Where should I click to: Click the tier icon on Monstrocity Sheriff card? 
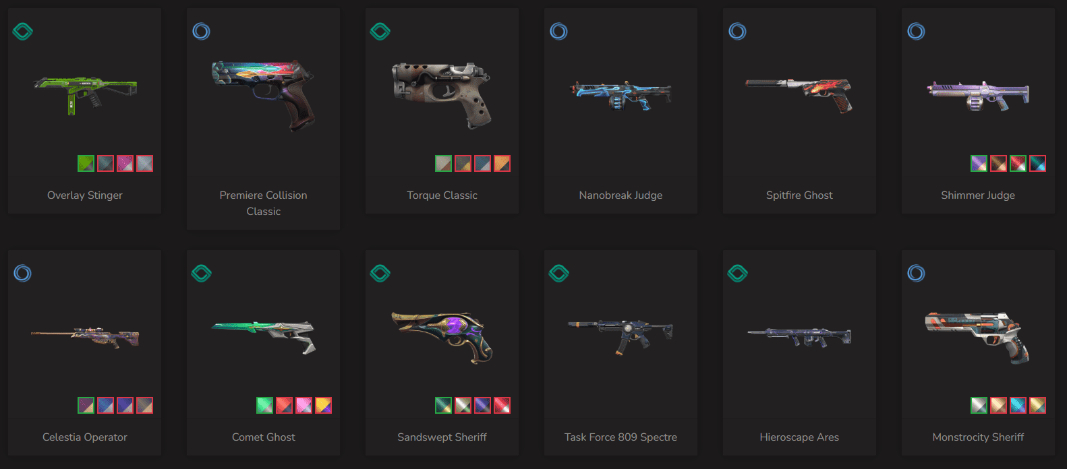(916, 273)
